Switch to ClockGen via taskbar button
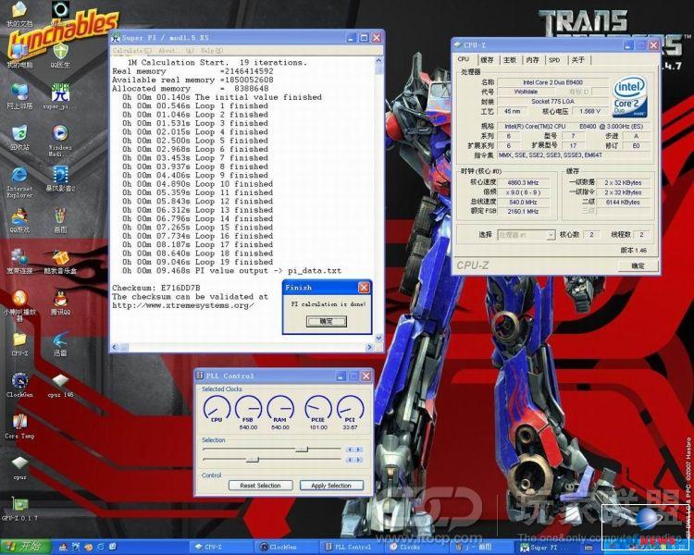The height and width of the screenshot is (555, 694). (x=288, y=547)
